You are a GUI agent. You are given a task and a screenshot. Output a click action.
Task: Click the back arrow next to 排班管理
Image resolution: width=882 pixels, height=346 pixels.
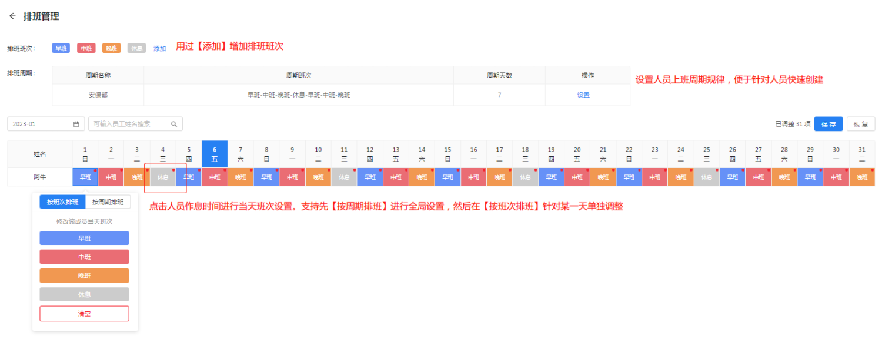click(x=12, y=16)
